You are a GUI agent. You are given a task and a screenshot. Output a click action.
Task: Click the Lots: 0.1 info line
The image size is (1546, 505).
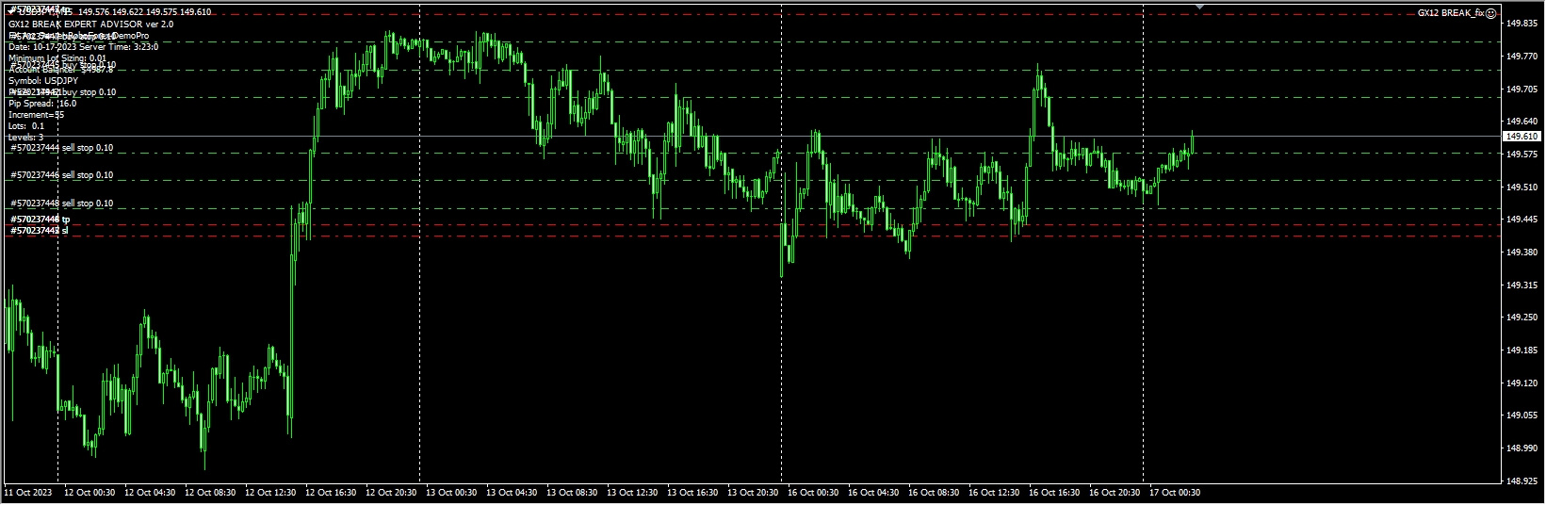(x=26, y=126)
